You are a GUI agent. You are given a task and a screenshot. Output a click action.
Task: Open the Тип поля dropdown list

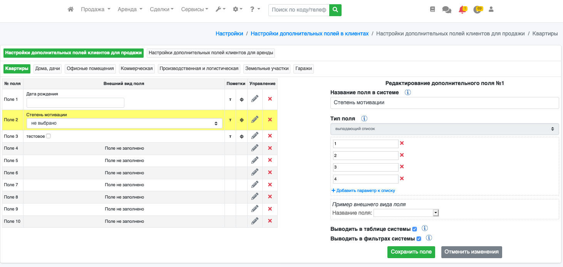pyautogui.click(x=444, y=129)
